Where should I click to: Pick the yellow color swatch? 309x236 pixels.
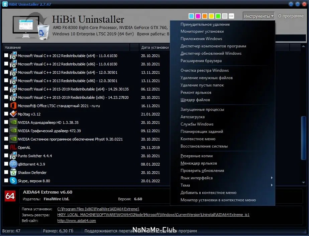coord(211,16)
